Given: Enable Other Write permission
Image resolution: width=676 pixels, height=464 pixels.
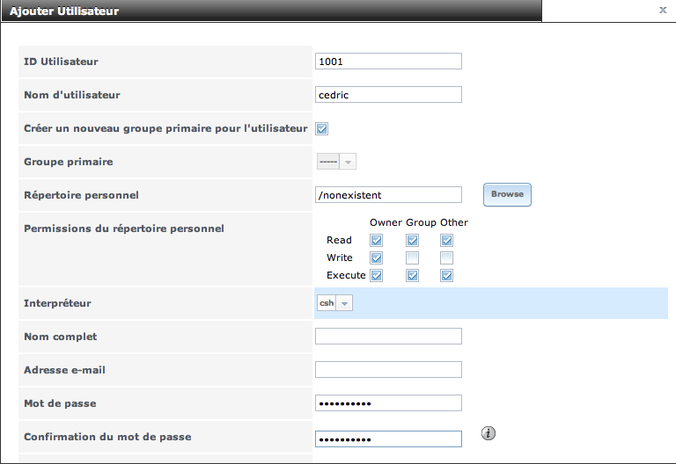Looking at the screenshot, I should click(x=446, y=257).
